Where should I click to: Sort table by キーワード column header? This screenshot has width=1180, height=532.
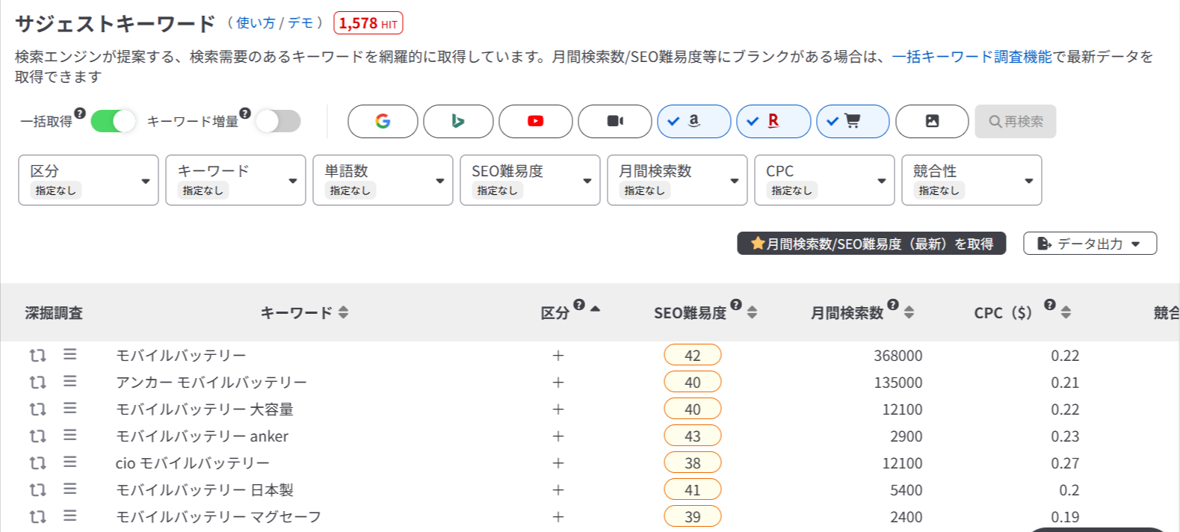pyautogui.click(x=343, y=312)
